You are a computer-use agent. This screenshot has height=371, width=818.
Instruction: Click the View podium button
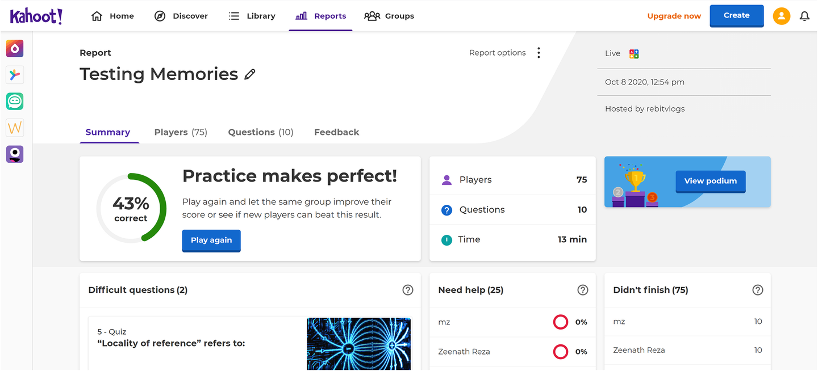coord(710,181)
